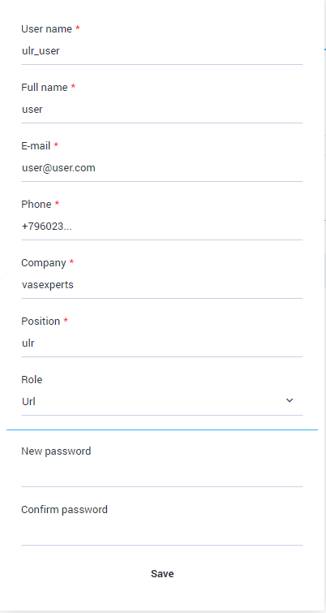The image size is (326, 613).
Task: Click the 'User name' label text
Action: tap(46, 29)
